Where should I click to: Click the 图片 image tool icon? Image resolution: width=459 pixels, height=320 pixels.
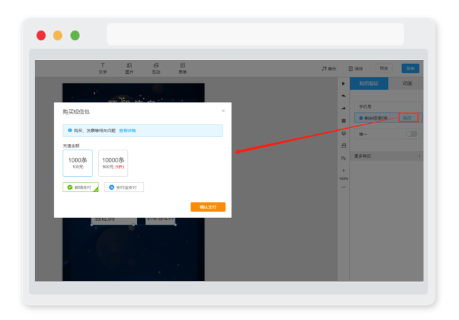point(129,65)
